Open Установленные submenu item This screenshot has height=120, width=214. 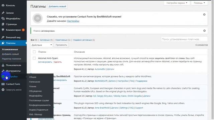click(10, 49)
